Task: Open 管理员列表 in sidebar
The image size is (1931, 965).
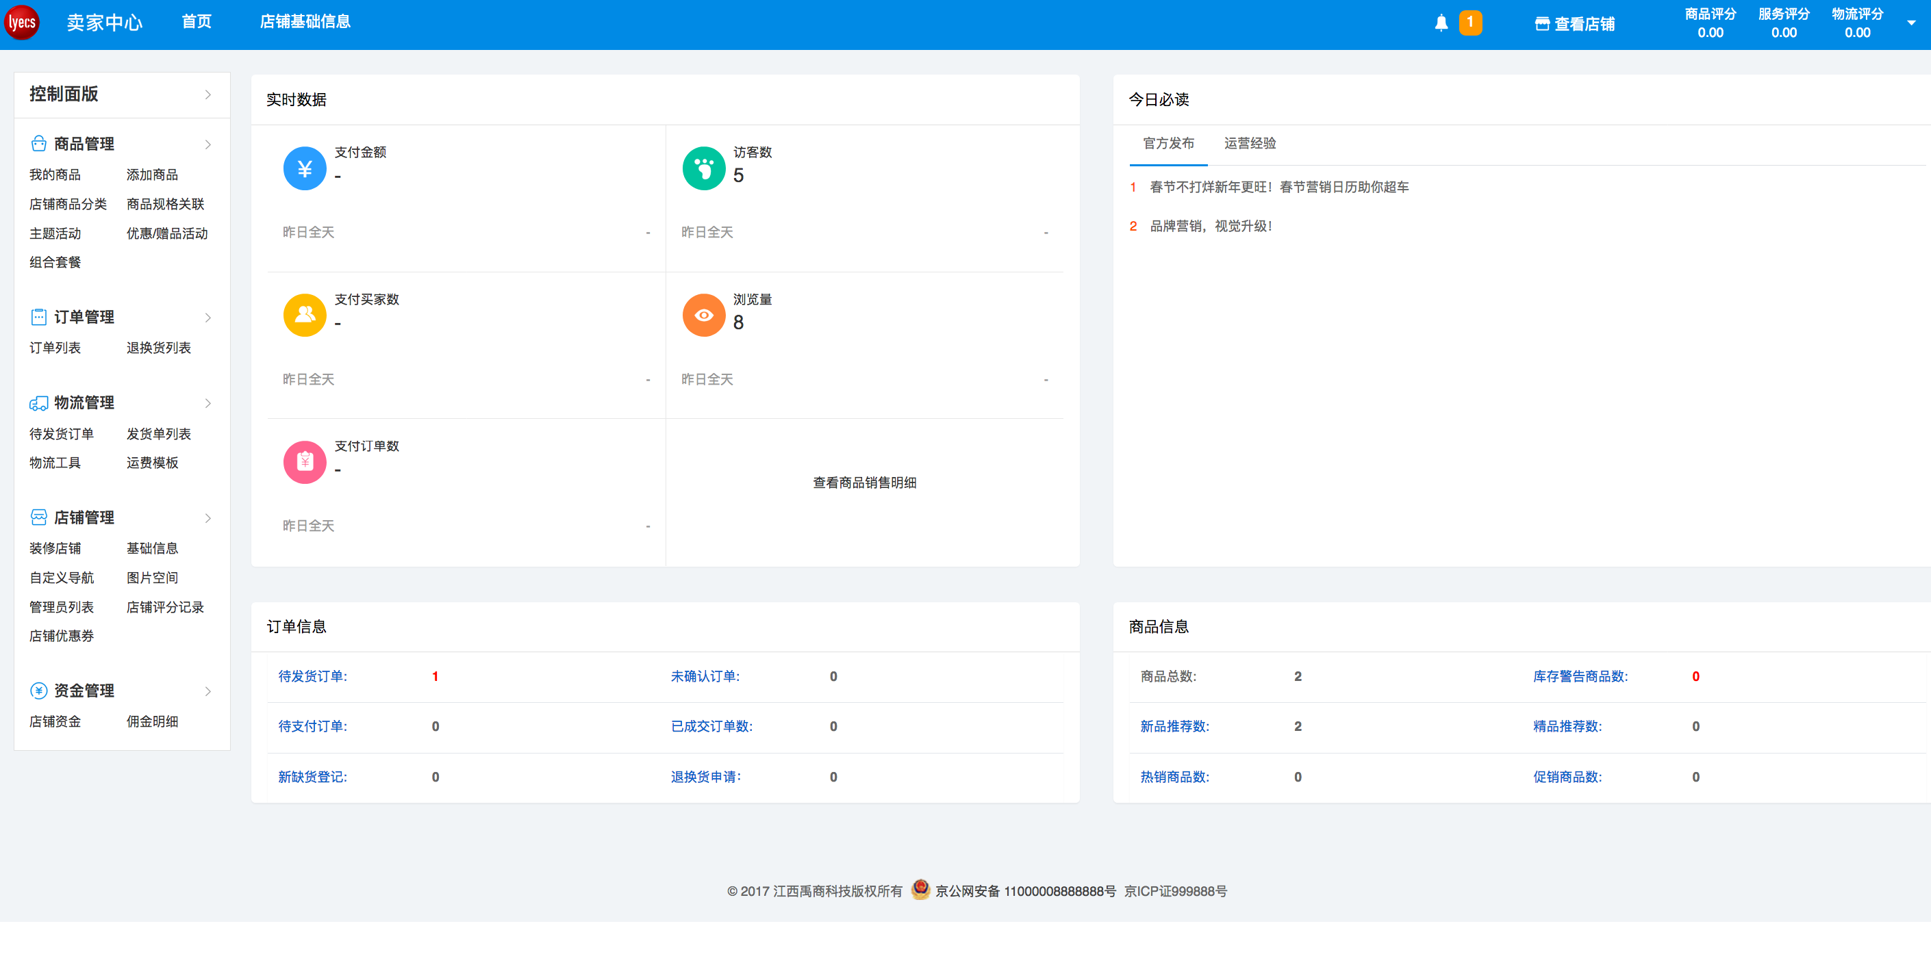Action: coord(62,607)
